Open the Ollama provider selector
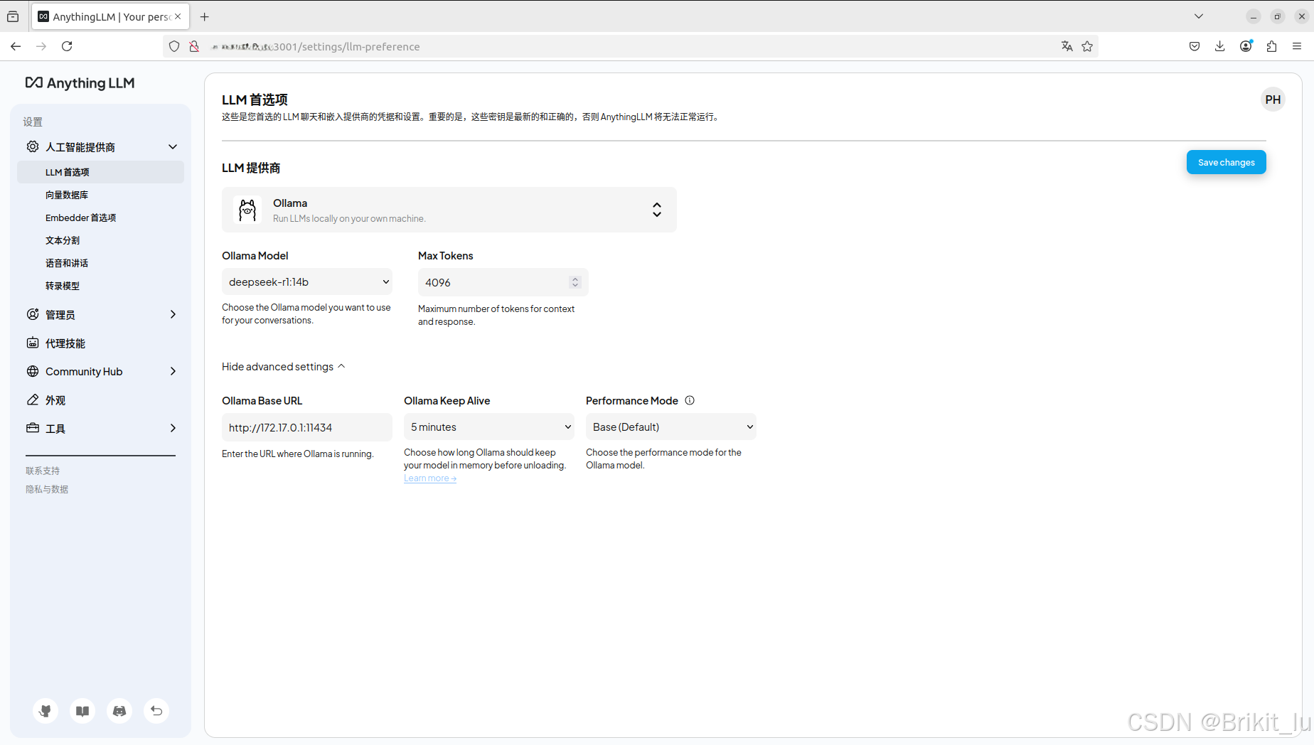This screenshot has width=1314, height=745. [x=449, y=210]
